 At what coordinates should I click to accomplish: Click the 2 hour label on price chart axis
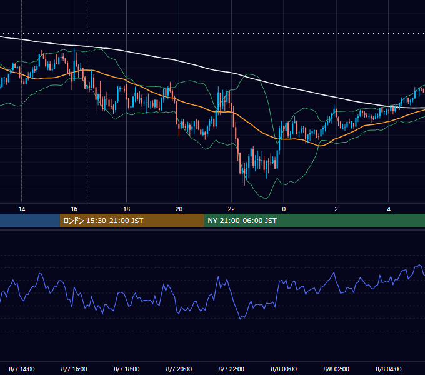336,209
